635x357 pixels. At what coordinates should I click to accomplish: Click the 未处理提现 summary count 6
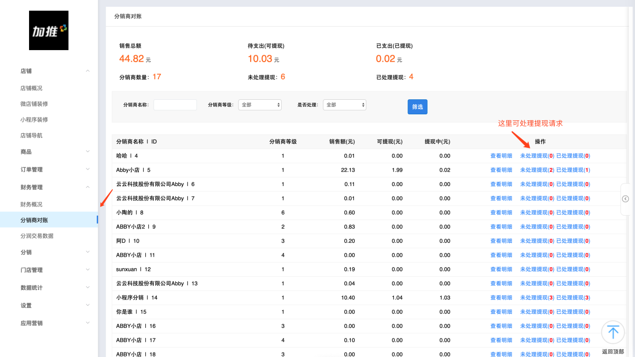click(x=283, y=77)
